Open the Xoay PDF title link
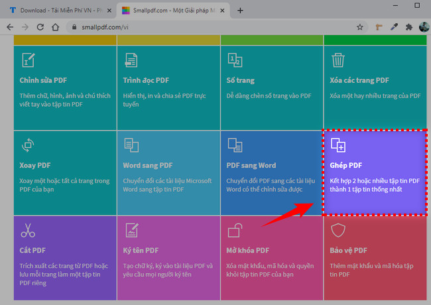 point(35,165)
